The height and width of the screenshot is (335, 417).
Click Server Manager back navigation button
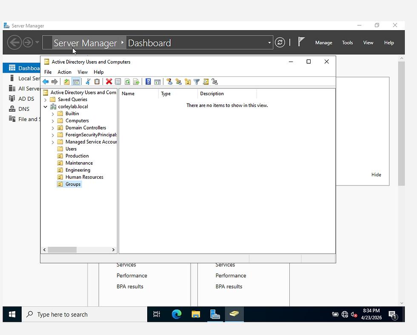coord(14,42)
